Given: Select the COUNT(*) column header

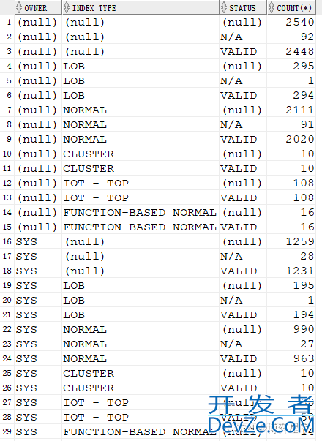Looking at the screenshot, I should pos(291,7).
